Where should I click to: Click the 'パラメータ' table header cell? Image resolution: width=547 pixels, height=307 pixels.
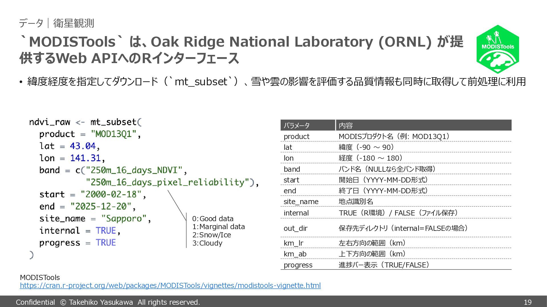[x=297, y=125]
